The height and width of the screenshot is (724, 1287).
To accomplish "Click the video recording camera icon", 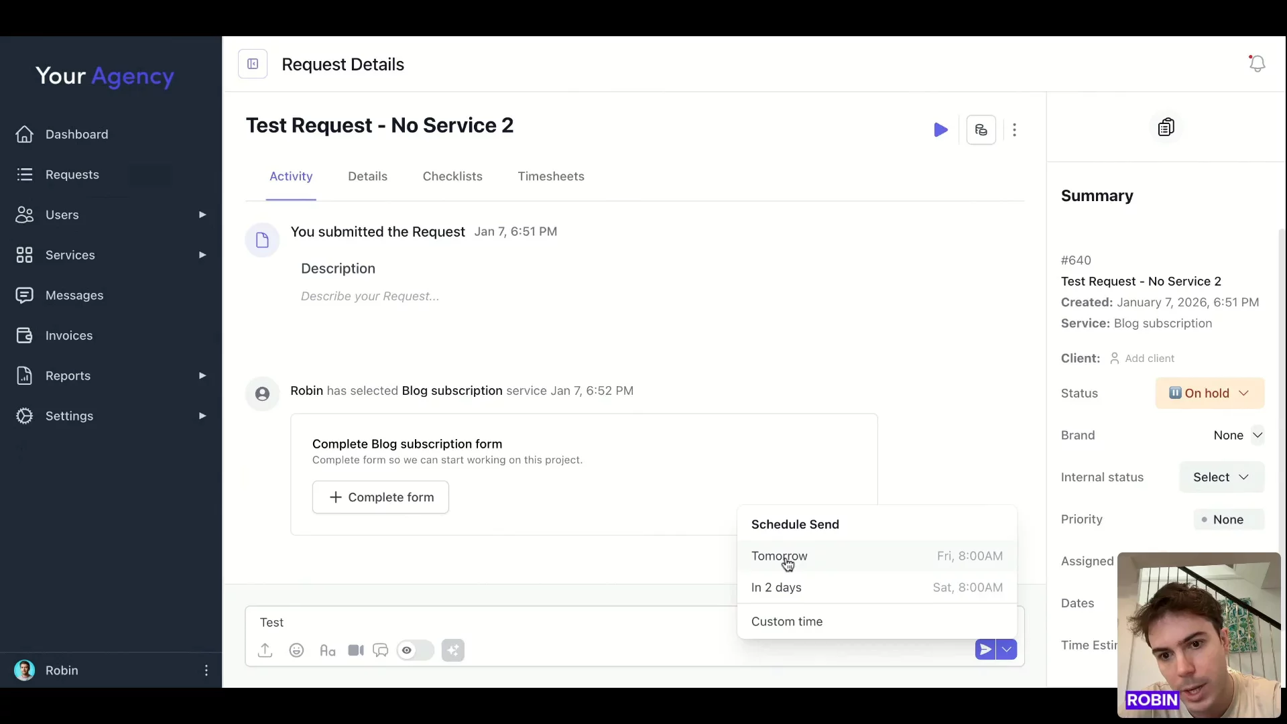I will pyautogui.click(x=356, y=650).
